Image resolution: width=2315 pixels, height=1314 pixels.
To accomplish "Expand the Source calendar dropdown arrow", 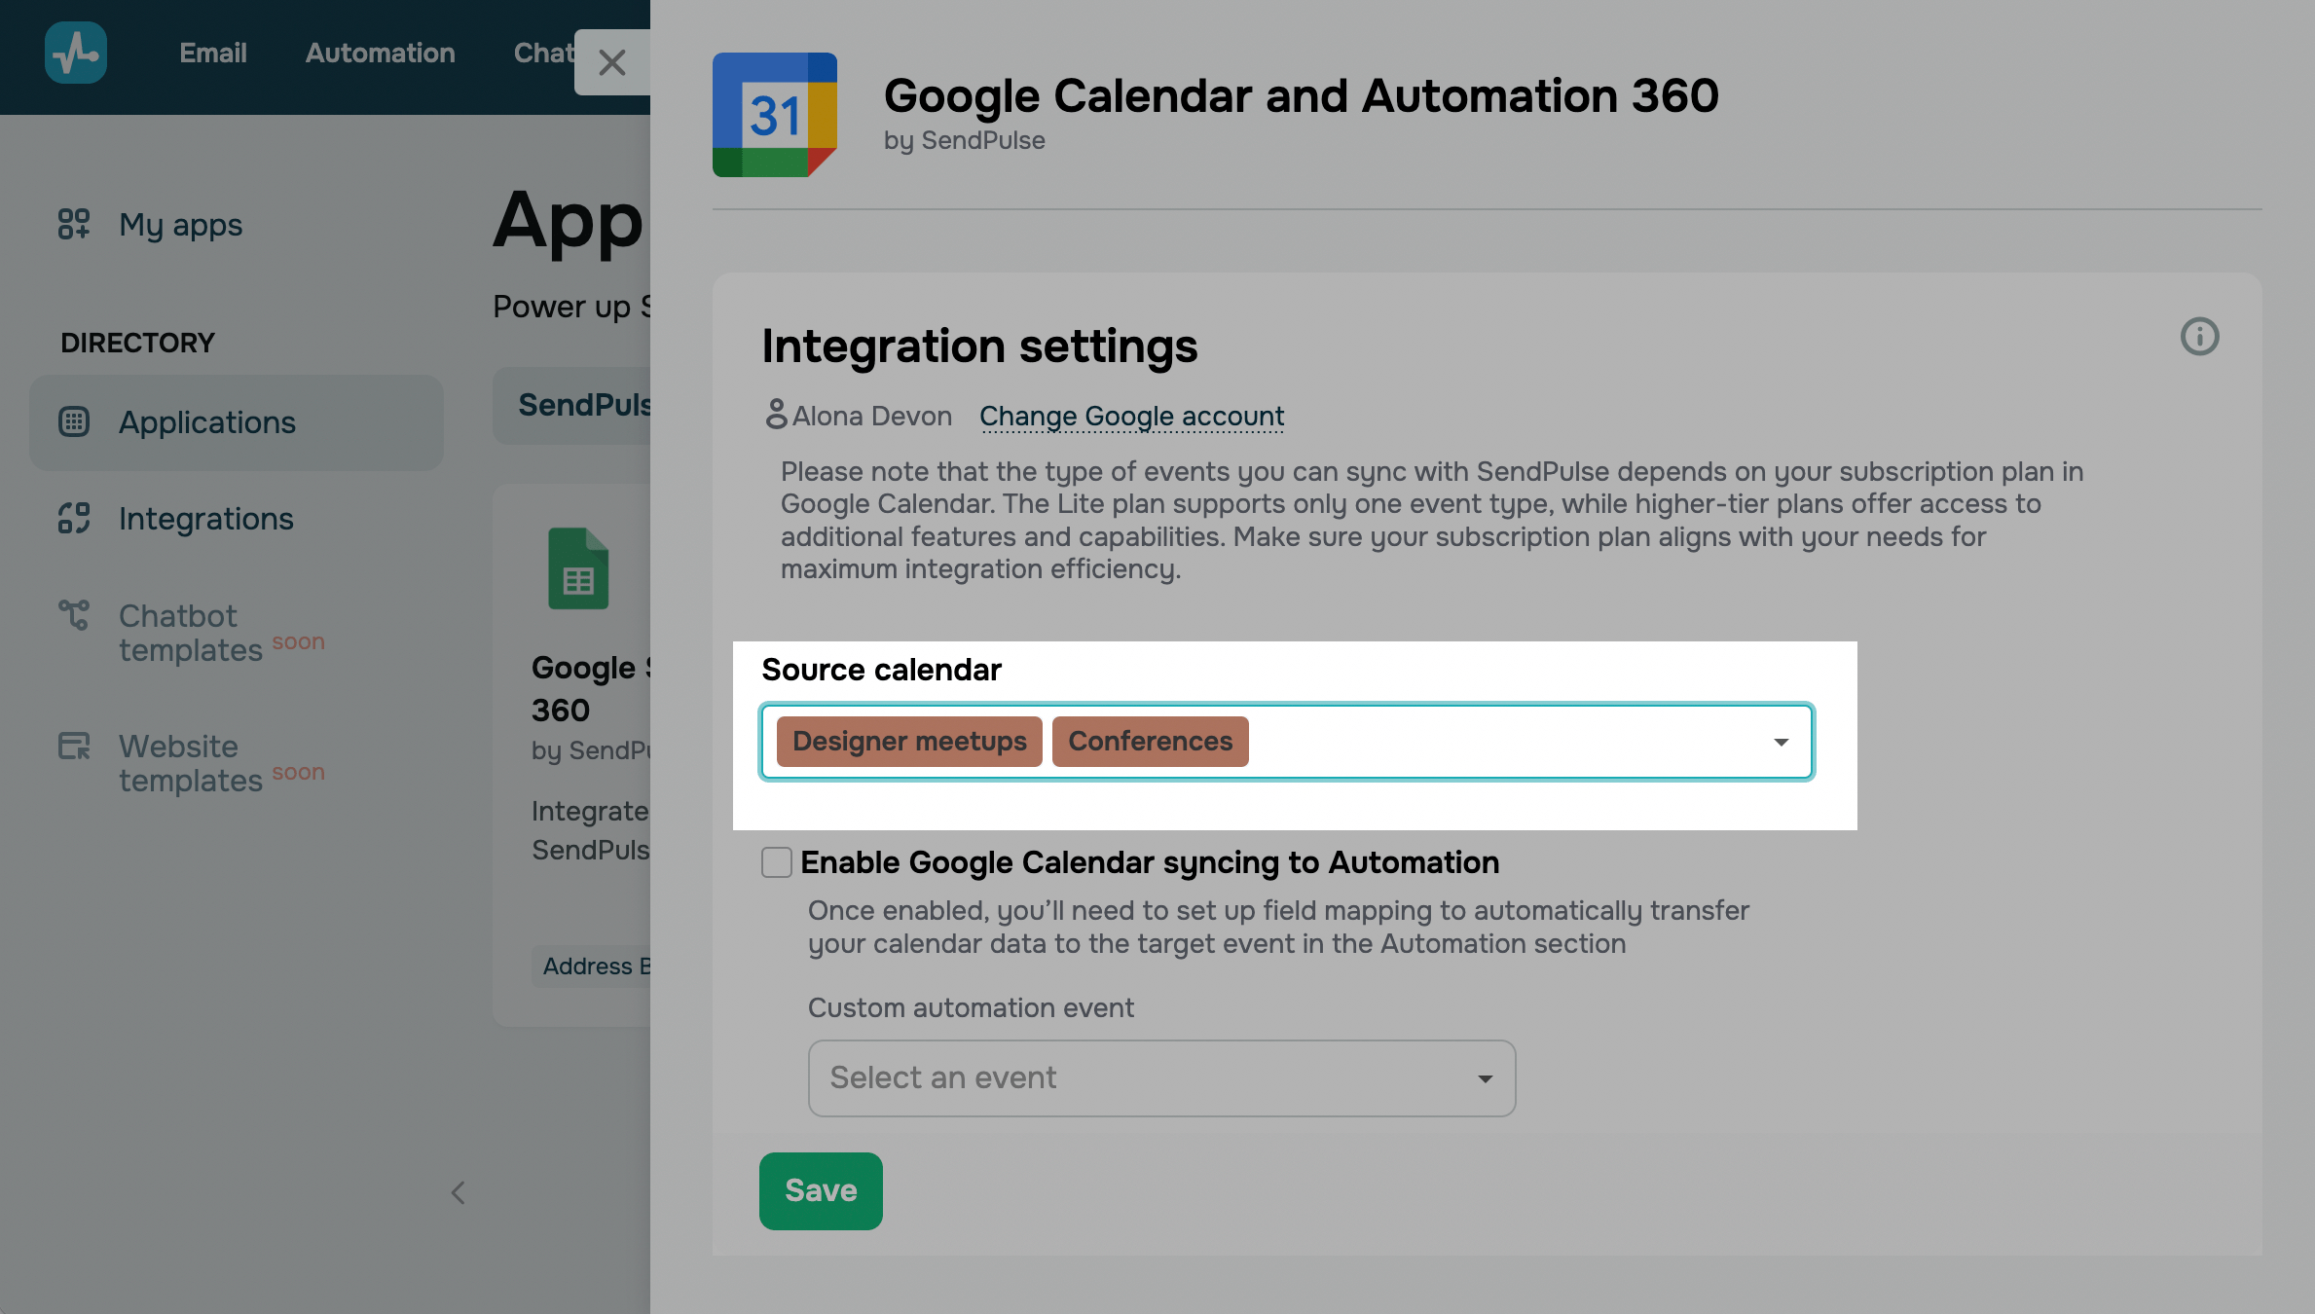I will tap(1781, 742).
